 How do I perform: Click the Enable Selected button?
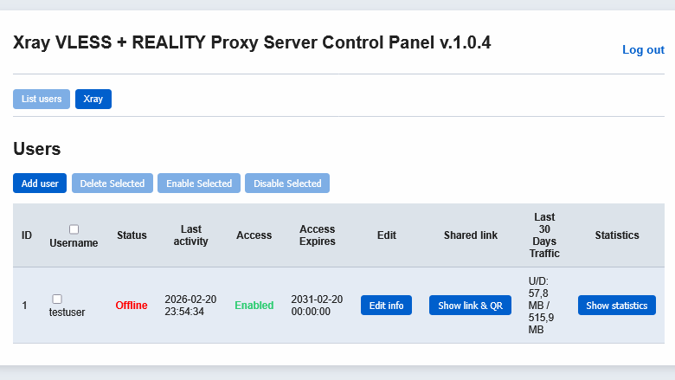tap(199, 184)
